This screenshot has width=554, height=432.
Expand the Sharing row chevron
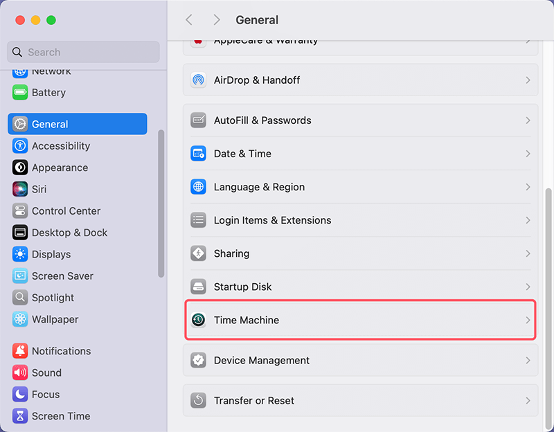[529, 253]
